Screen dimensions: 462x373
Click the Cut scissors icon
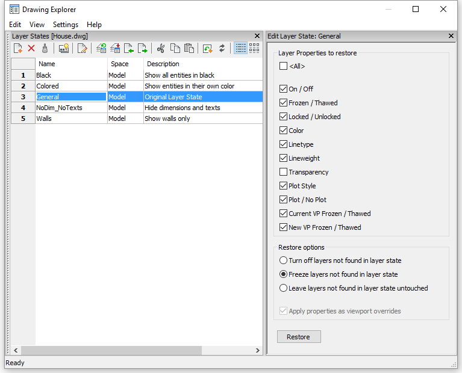(x=161, y=48)
